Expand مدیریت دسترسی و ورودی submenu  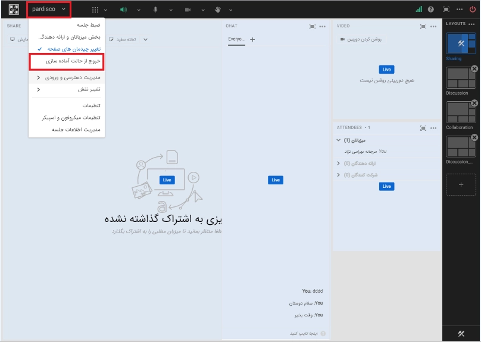click(x=67, y=77)
